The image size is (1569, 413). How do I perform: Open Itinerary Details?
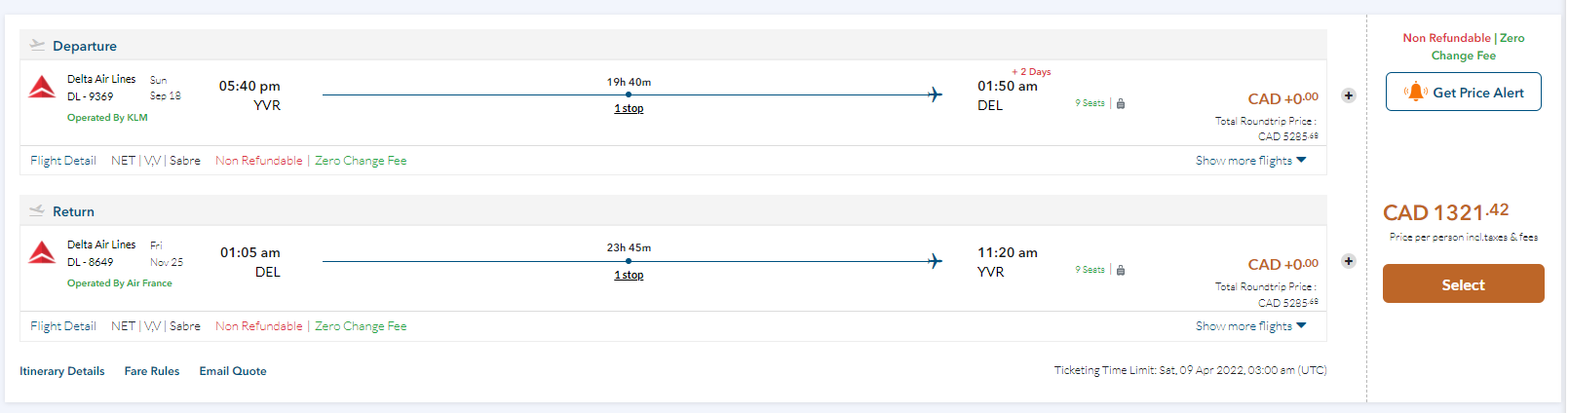[62, 371]
